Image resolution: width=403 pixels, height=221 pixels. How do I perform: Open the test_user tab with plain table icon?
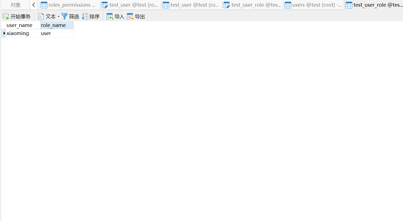click(x=191, y=5)
